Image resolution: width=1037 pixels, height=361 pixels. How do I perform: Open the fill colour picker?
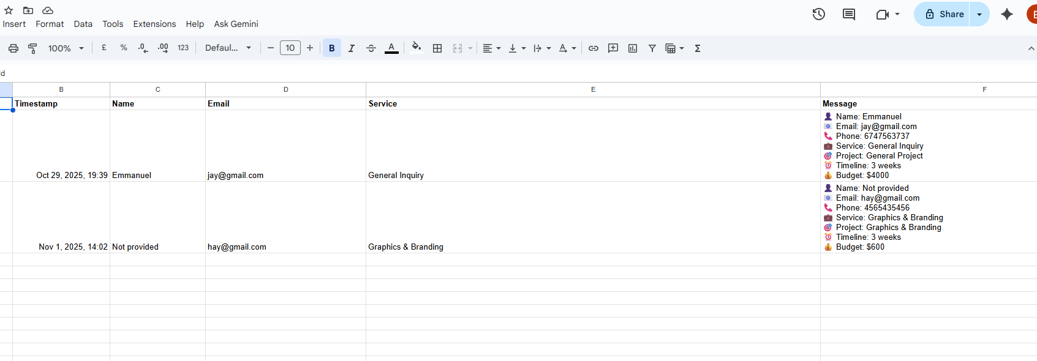tap(417, 48)
